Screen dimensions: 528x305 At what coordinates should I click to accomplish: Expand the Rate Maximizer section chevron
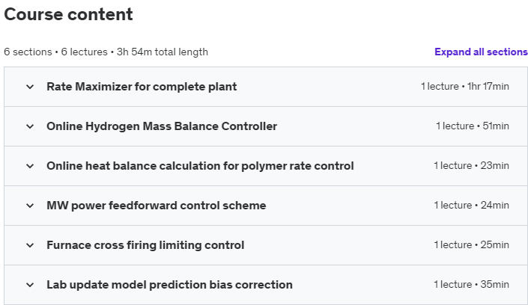point(30,87)
